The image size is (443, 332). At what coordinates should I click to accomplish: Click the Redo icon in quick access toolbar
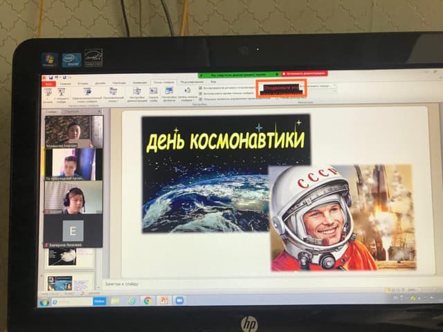64,77
